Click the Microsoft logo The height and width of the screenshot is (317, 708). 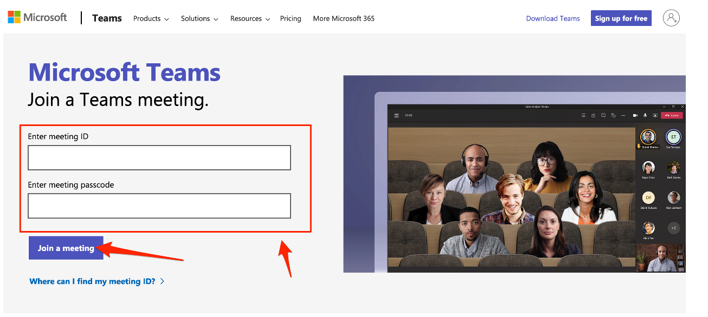tap(37, 17)
